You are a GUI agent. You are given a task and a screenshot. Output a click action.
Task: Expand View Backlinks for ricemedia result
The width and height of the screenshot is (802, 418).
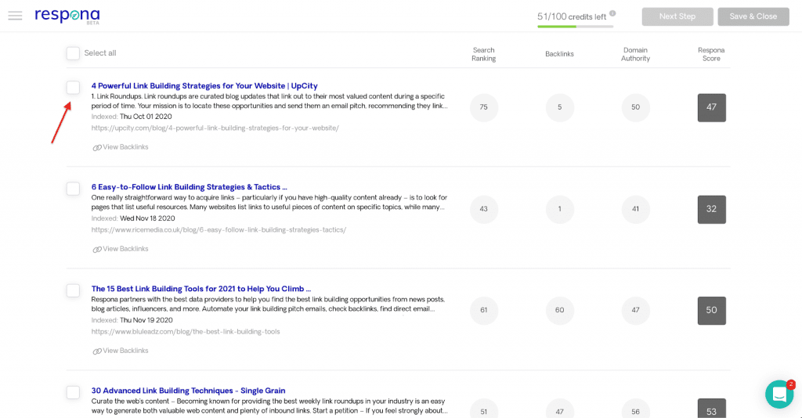click(x=121, y=249)
